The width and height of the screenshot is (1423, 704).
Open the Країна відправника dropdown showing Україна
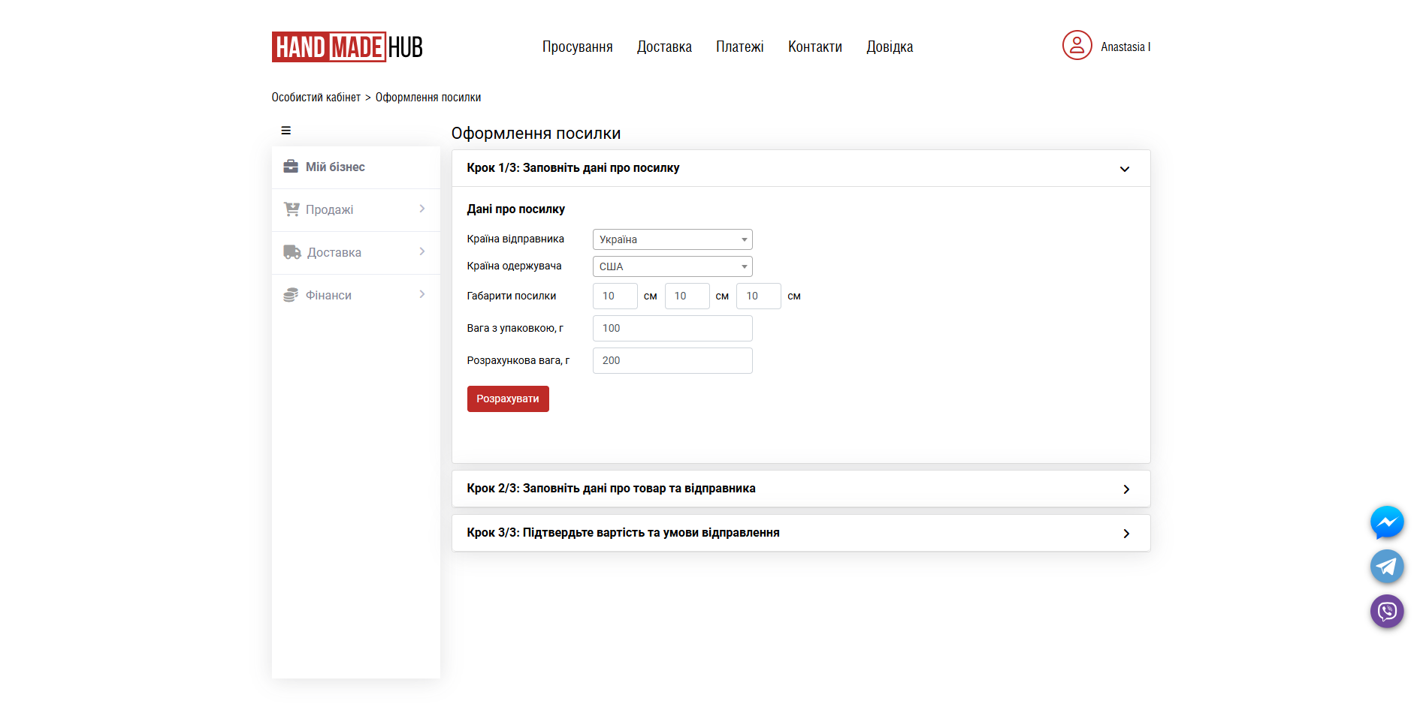coord(671,239)
